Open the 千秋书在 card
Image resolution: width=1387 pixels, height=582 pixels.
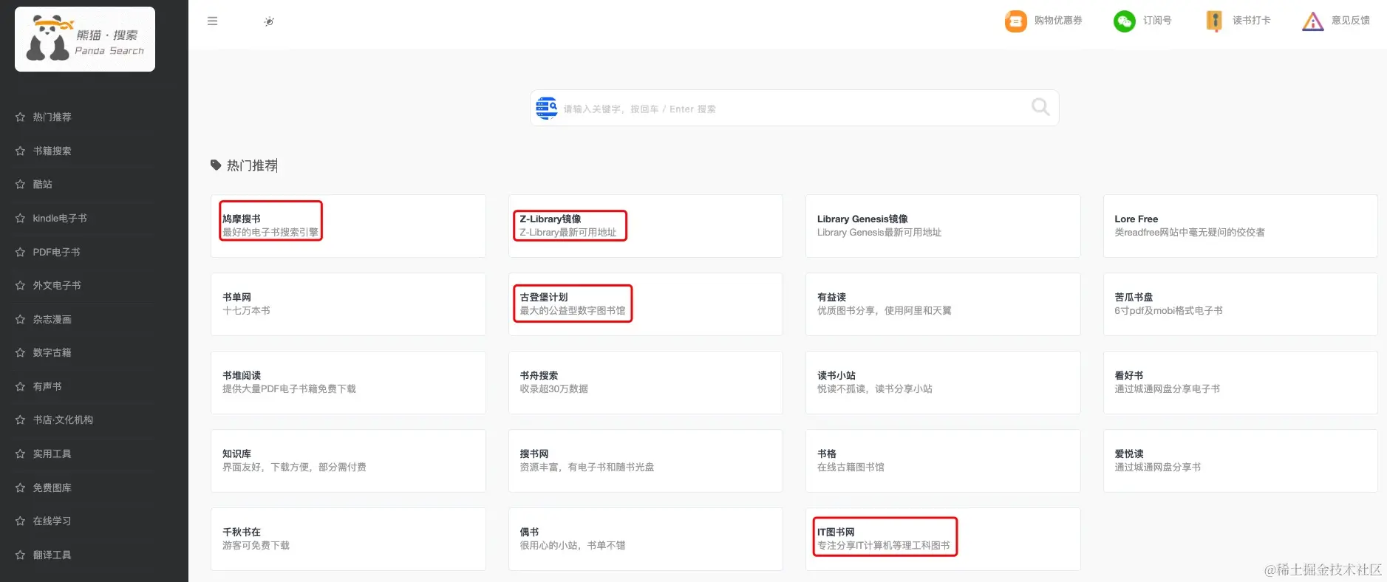click(348, 539)
